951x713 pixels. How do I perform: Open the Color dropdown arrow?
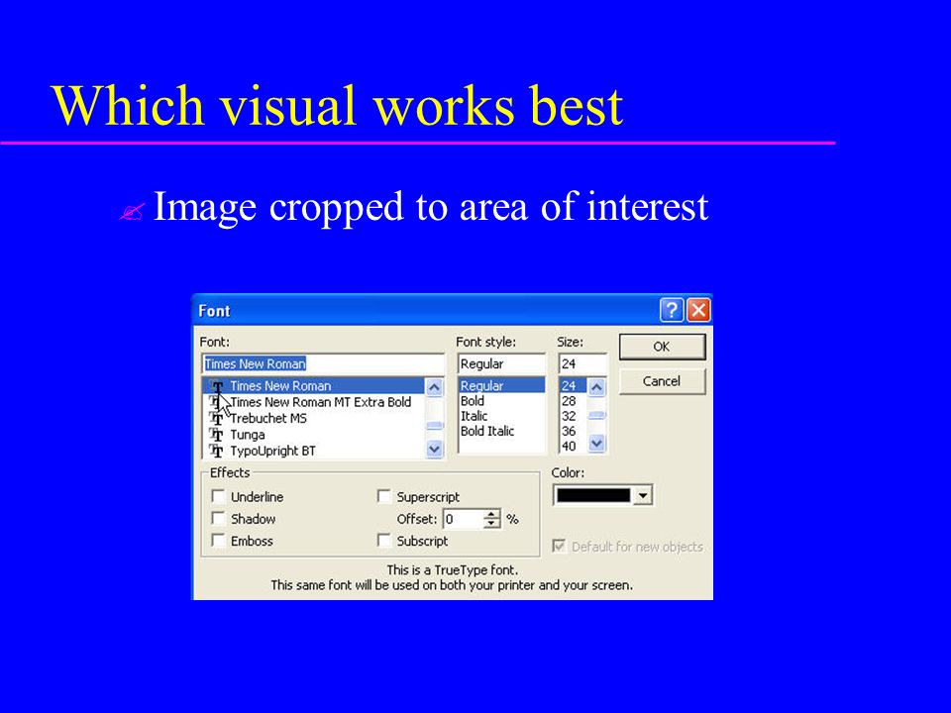[643, 496]
